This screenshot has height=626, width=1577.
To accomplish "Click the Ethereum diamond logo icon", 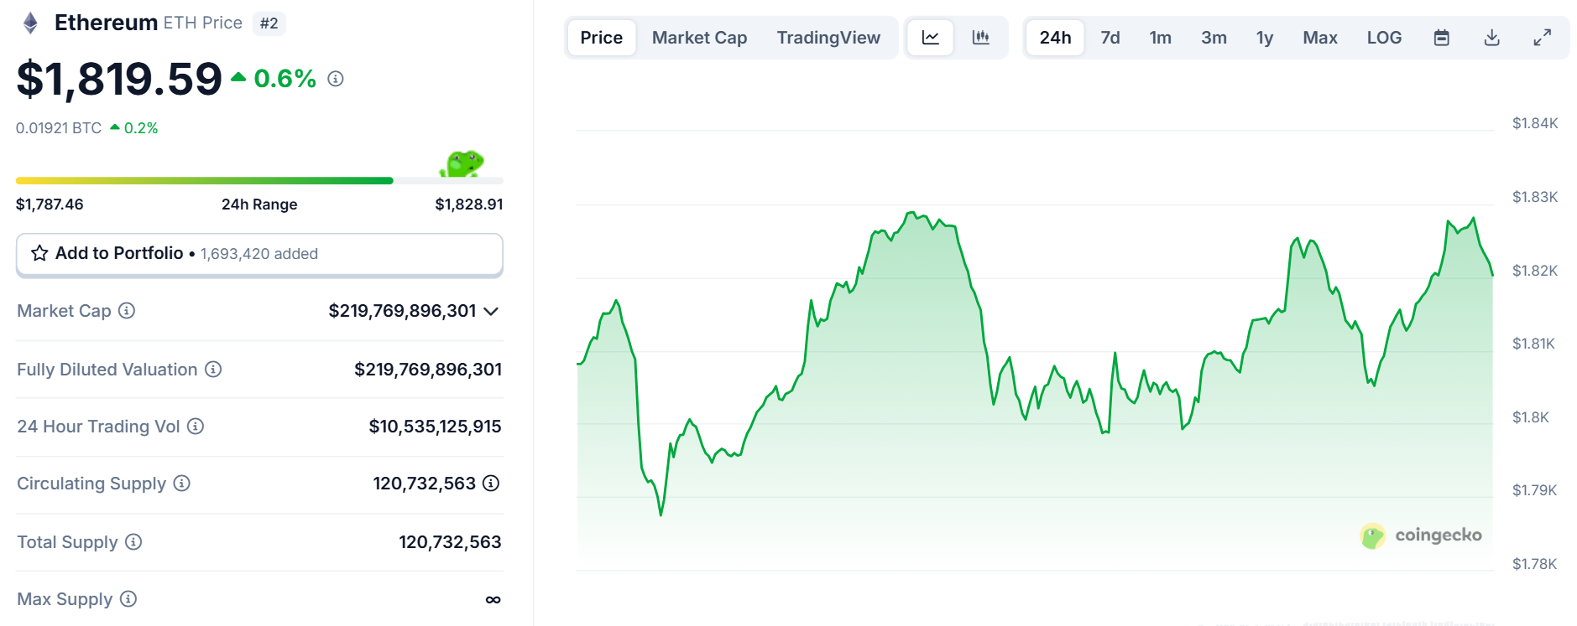I will coord(30,23).
